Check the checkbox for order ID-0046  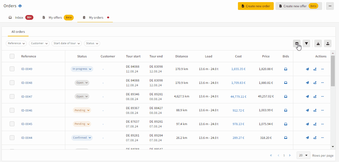coord(12,110)
